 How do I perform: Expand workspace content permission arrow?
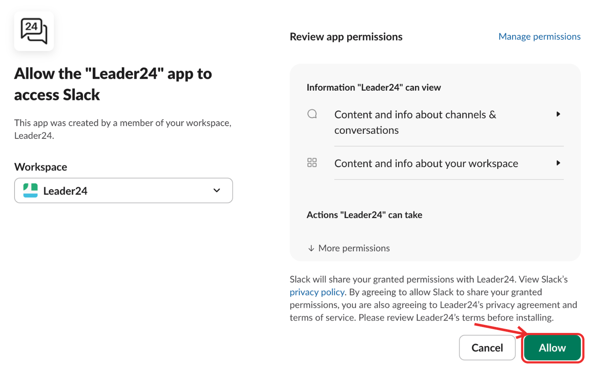click(x=558, y=163)
